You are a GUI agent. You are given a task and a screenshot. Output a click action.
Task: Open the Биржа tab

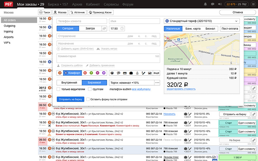click(x=58, y=4)
